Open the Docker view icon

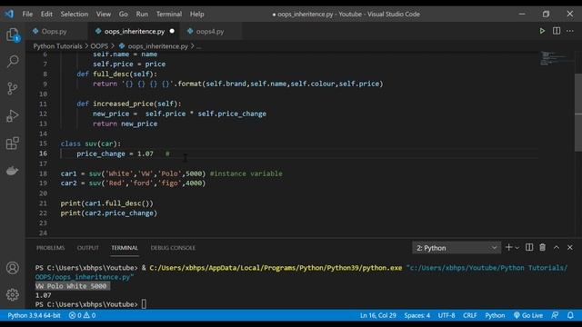[x=13, y=171]
